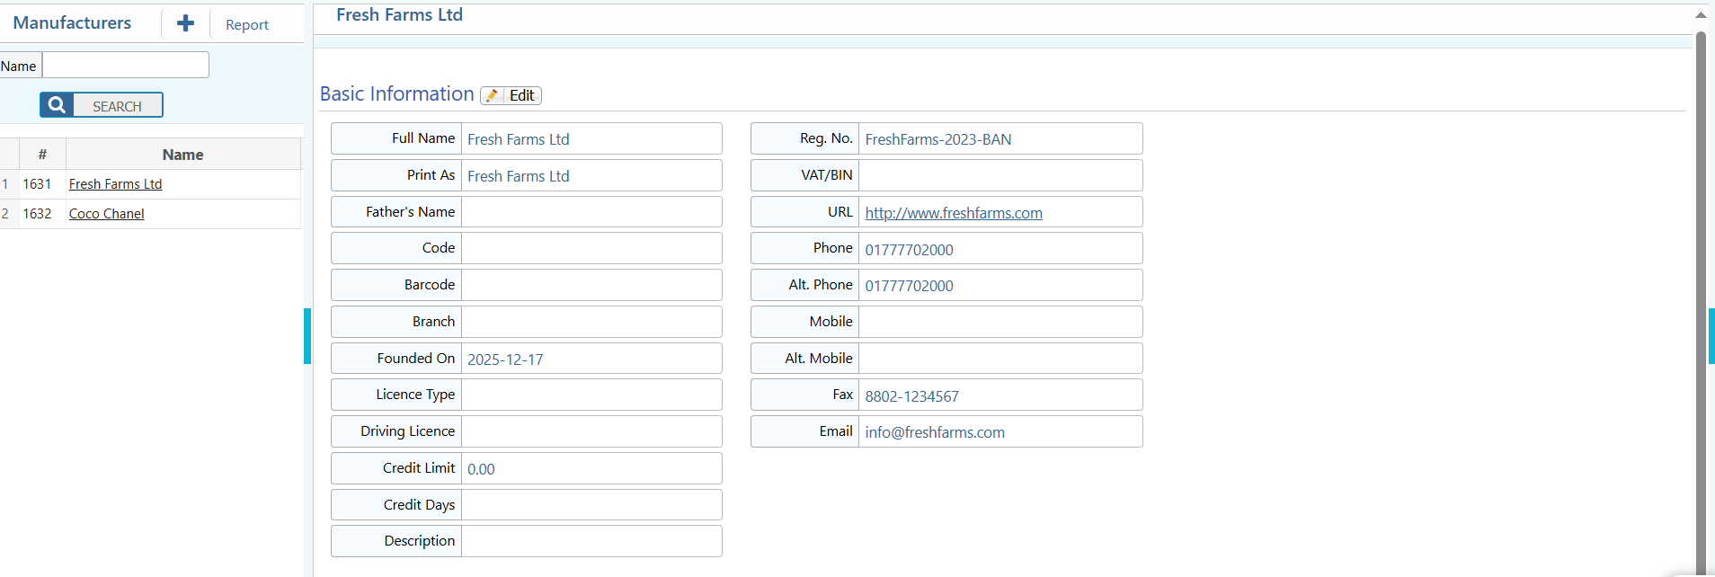This screenshot has width=1715, height=577.
Task: Open Coco Chanel manufacturer link
Action: [106, 214]
